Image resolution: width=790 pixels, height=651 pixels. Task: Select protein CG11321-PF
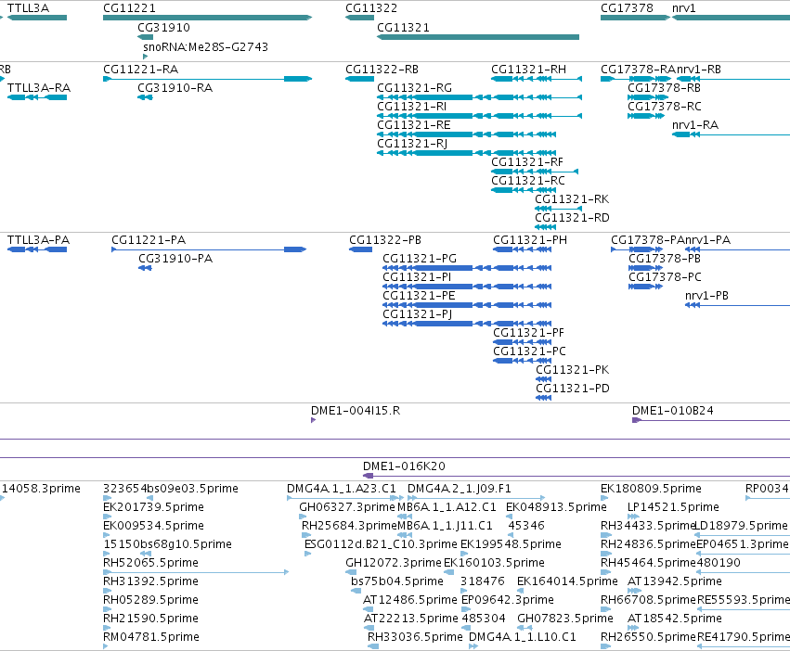tap(528, 333)
